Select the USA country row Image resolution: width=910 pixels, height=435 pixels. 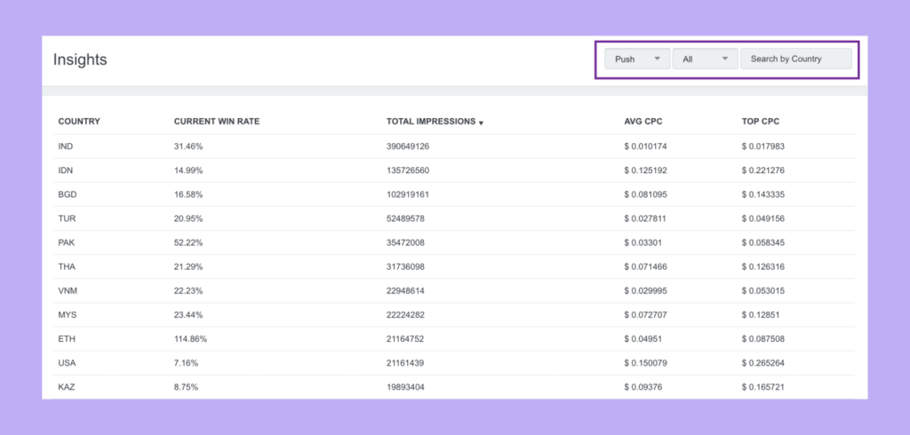click(x=67, y=363)
